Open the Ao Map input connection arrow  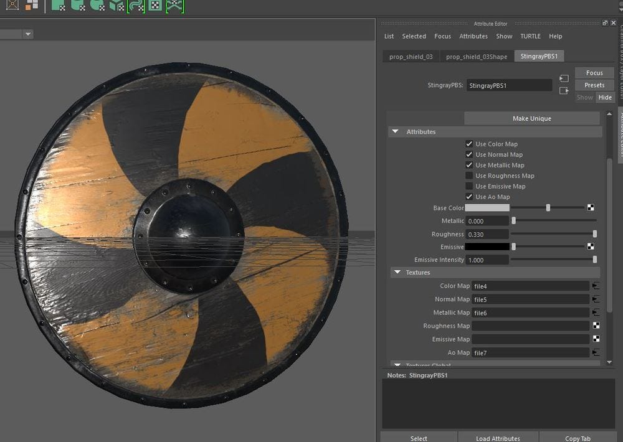596,353
